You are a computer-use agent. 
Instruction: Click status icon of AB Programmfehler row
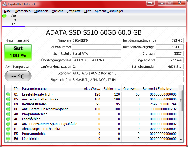point(8,114)
